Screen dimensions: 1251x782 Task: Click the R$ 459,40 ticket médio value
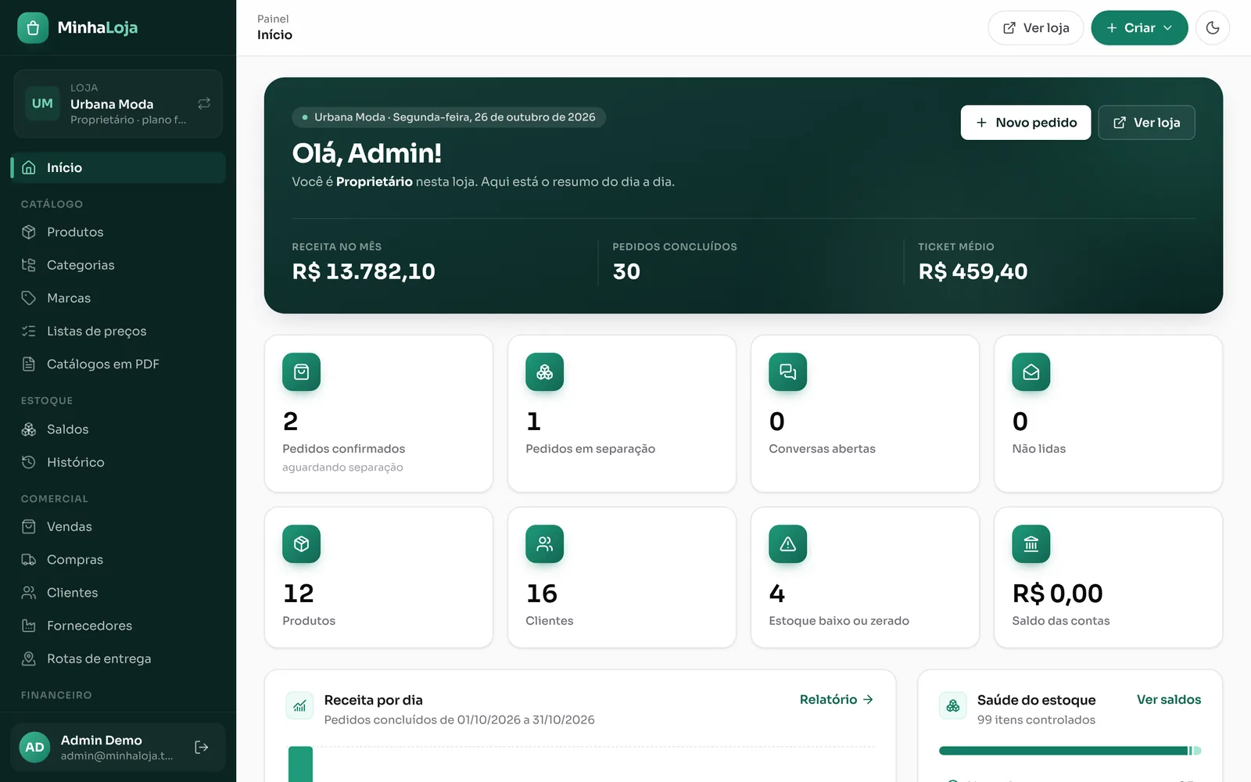tap(973, 271)
